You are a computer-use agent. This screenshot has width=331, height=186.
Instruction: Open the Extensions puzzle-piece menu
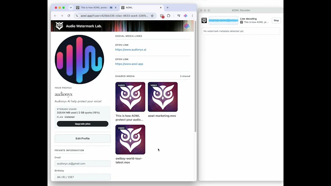tap(169, 16)
